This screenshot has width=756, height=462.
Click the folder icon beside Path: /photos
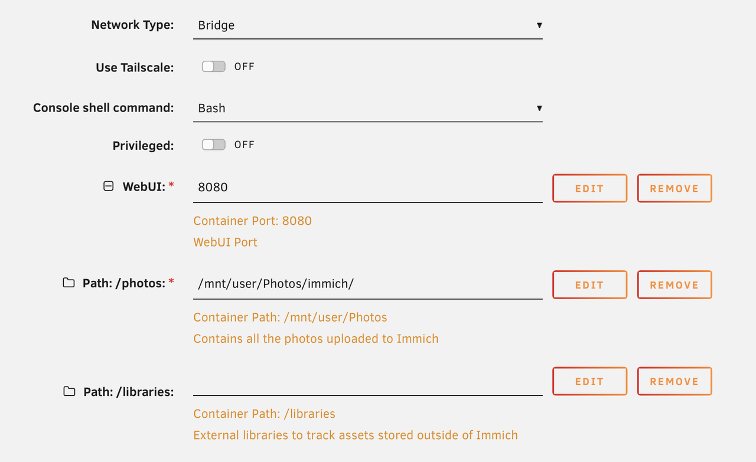coord(69,283)
